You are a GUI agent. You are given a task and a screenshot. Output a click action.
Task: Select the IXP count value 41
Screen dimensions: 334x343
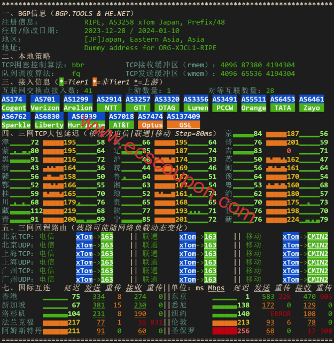pyautogui.click(x=88, y=91)
